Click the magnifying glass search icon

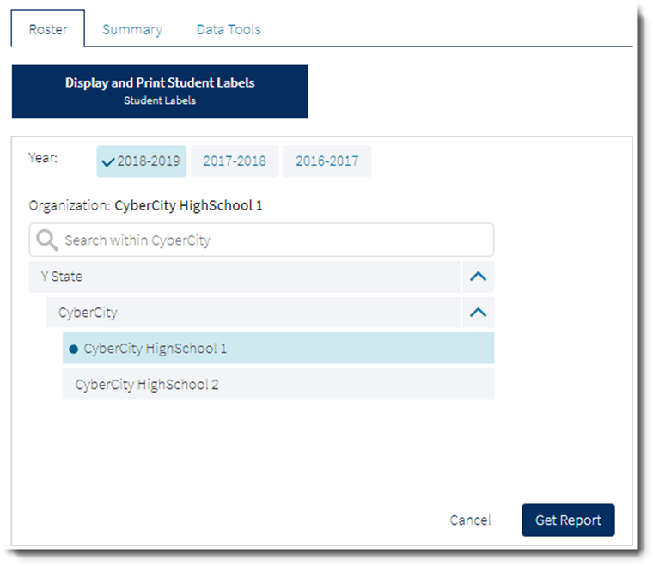(x=47, y=240)
